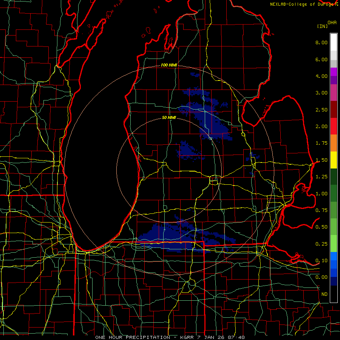
Task: Click the black ND swatch at scale bottom
Action: click(334, 294)
